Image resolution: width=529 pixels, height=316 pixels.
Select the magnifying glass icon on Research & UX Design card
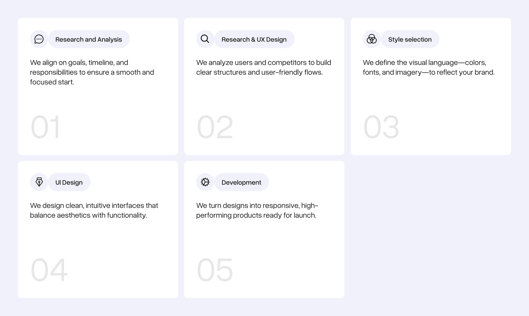point(205,39)
